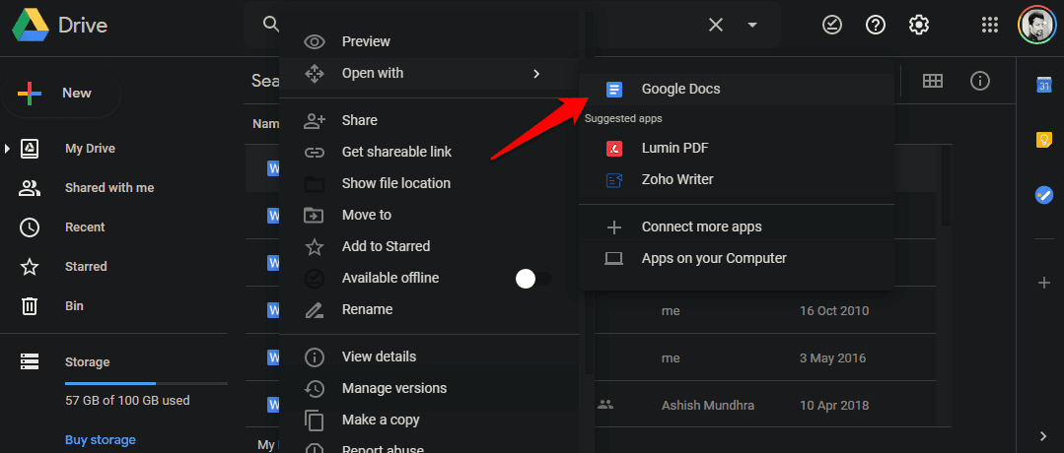Open the search options dropdown arrow
Image resolution: width=1064 pixels, height=453 pixels.
[751, 25]
